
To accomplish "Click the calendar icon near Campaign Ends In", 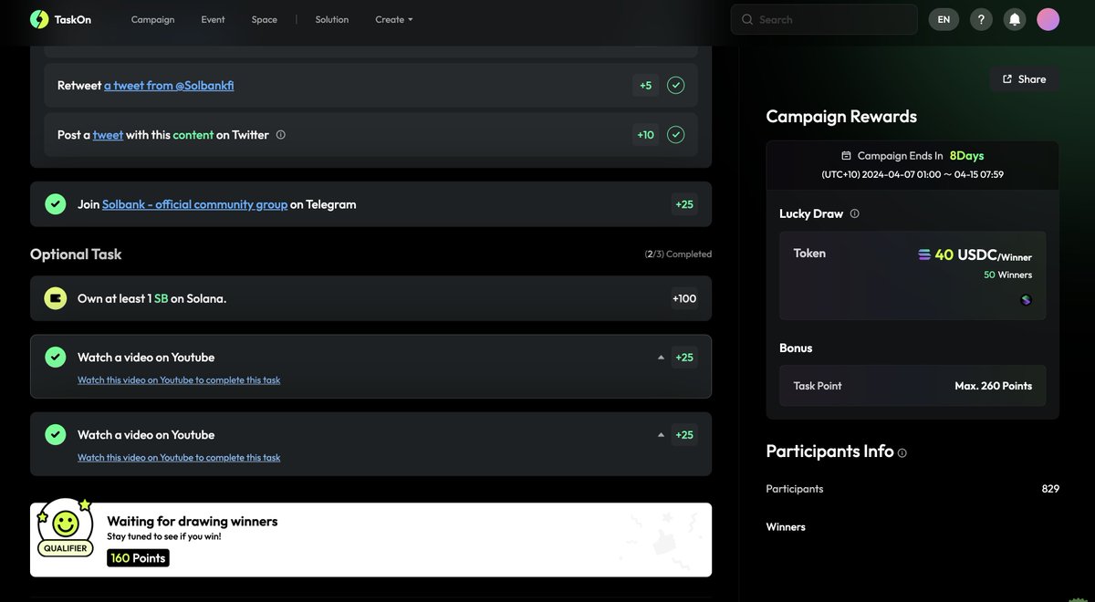I will tap(846, 156).
